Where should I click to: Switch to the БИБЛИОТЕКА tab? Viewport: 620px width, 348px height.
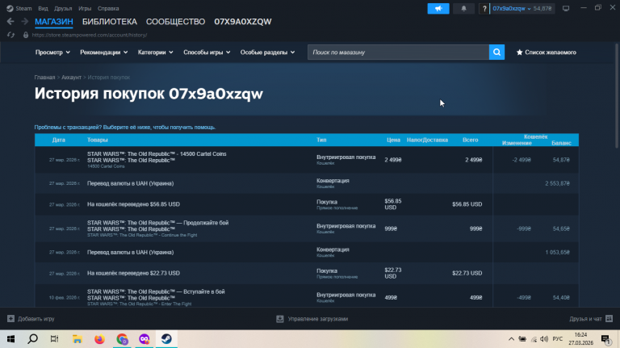[110, 22]
